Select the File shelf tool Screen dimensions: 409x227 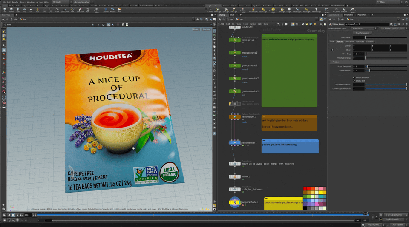(x=119, y=10)
